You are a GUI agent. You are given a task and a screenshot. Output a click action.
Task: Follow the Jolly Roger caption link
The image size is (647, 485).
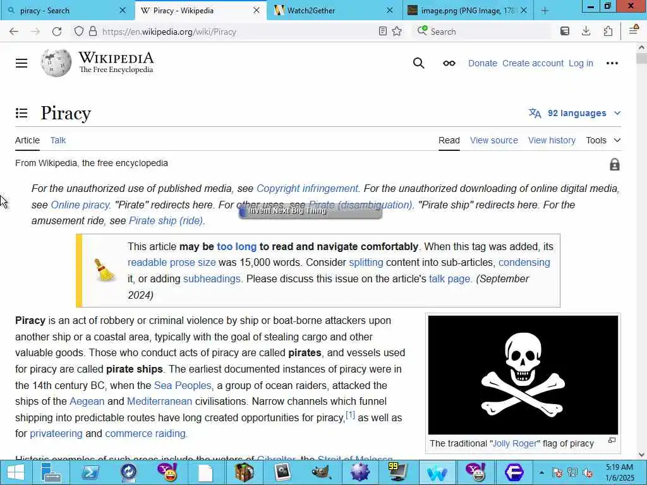[514, 443]
